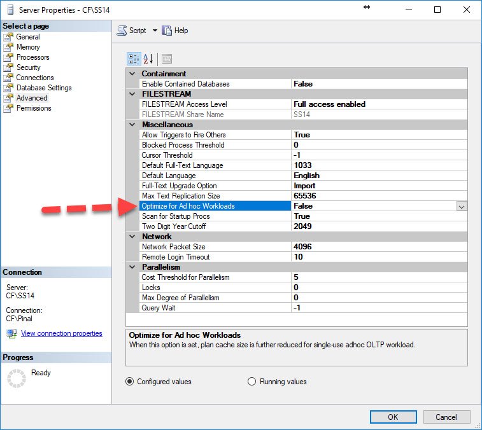
Task: Click the General page icon
Action: click(8, 37)
